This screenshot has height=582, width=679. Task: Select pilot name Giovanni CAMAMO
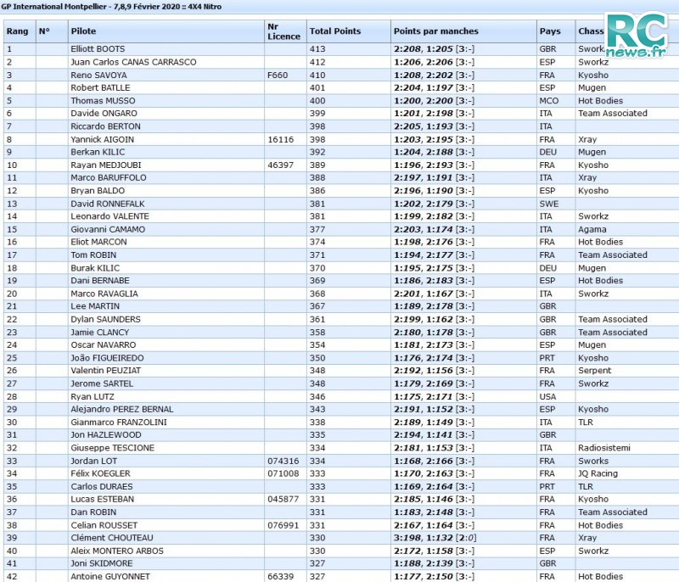click(x=108, y=229)
